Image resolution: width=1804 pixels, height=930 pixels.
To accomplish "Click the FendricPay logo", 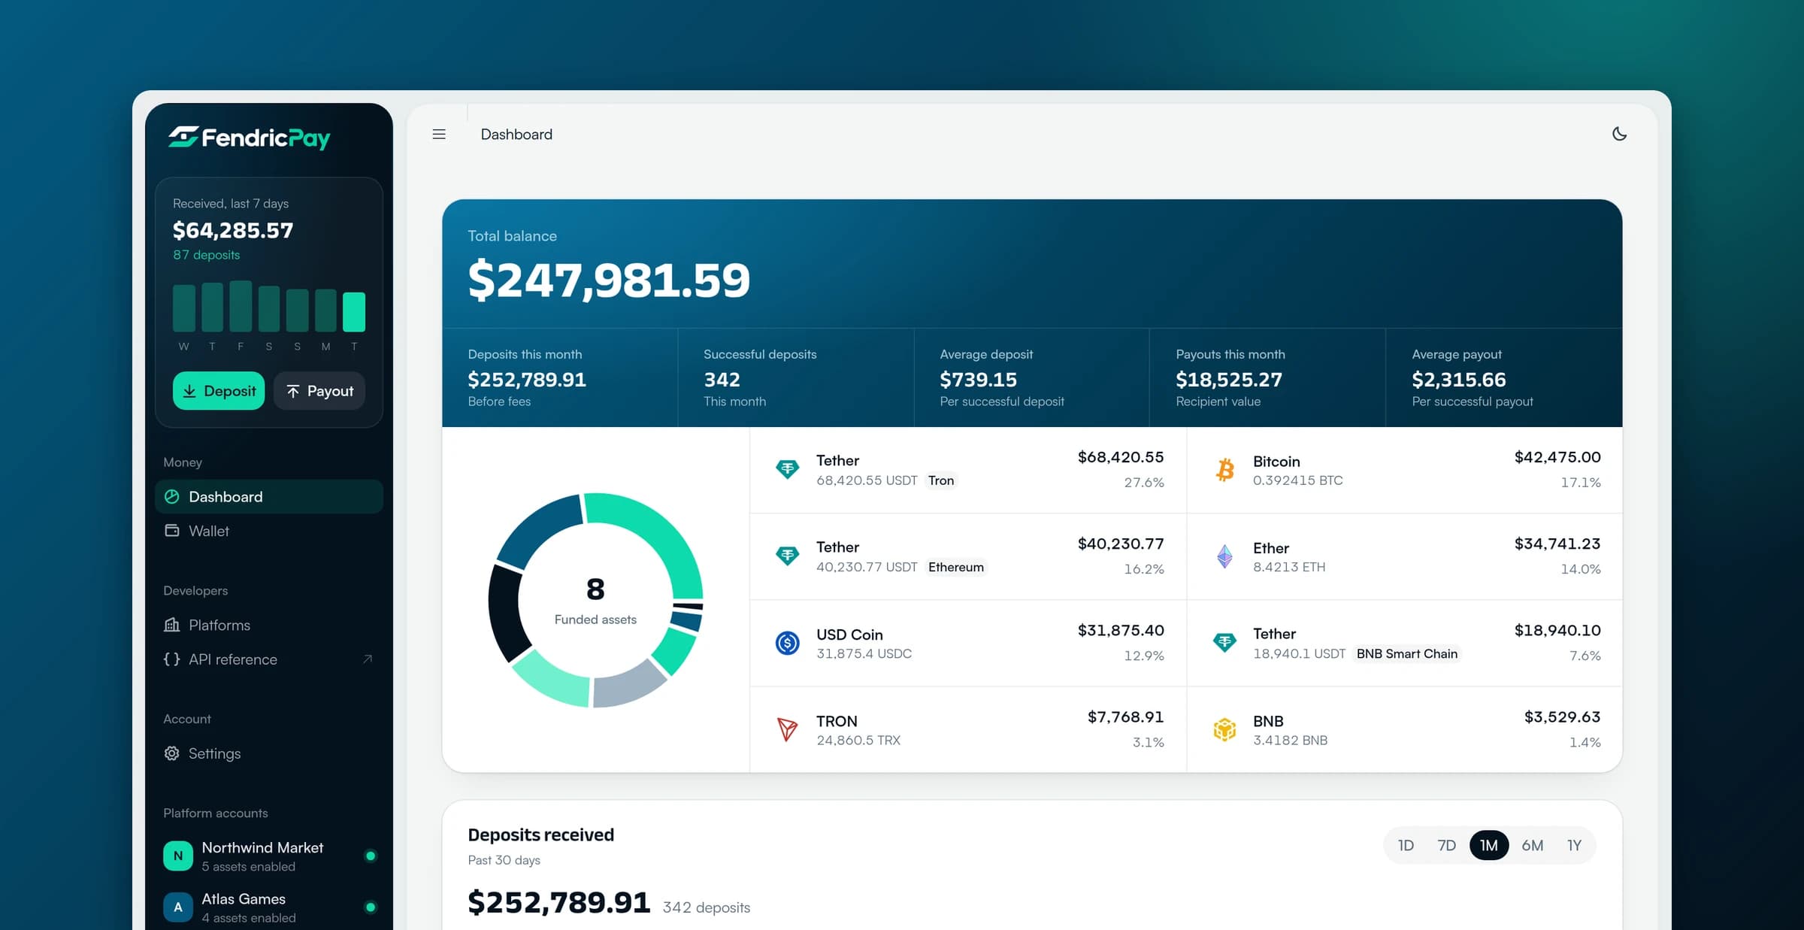I will 249,138.
